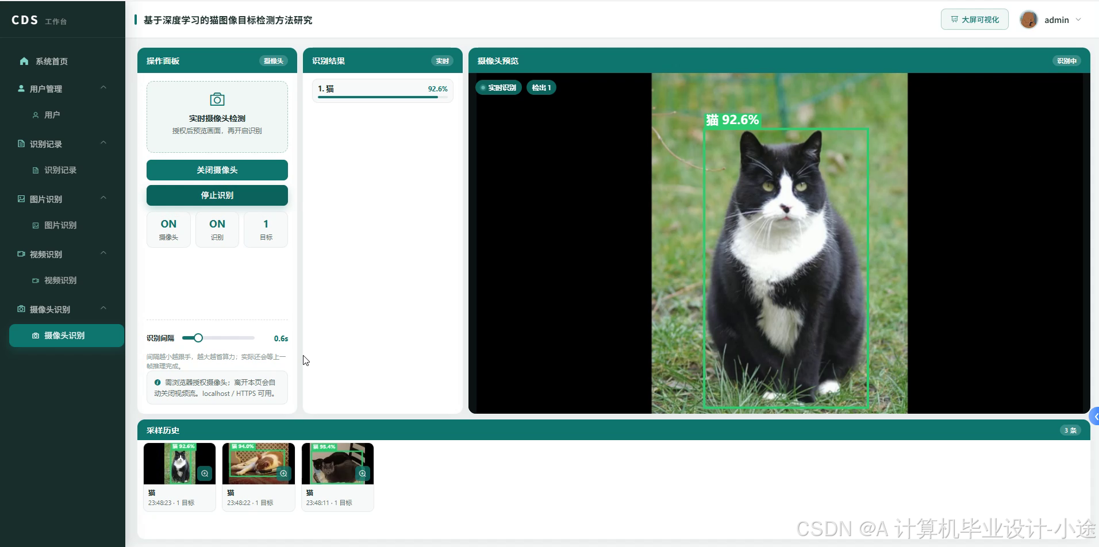1099x547 pixels.
Task: Click the camera icon in 实时摄像头检测 box
Action: [217, 99]
